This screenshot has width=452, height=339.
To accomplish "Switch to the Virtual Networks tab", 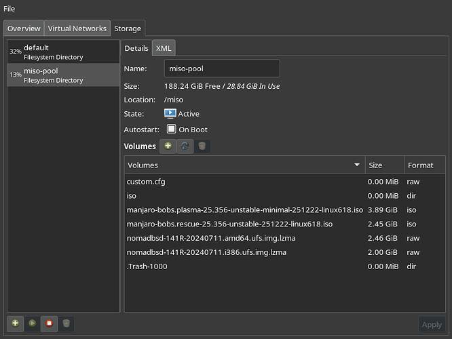I will tap(77, 28).
